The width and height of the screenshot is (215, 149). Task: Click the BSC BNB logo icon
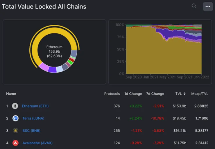pos(15,130)
